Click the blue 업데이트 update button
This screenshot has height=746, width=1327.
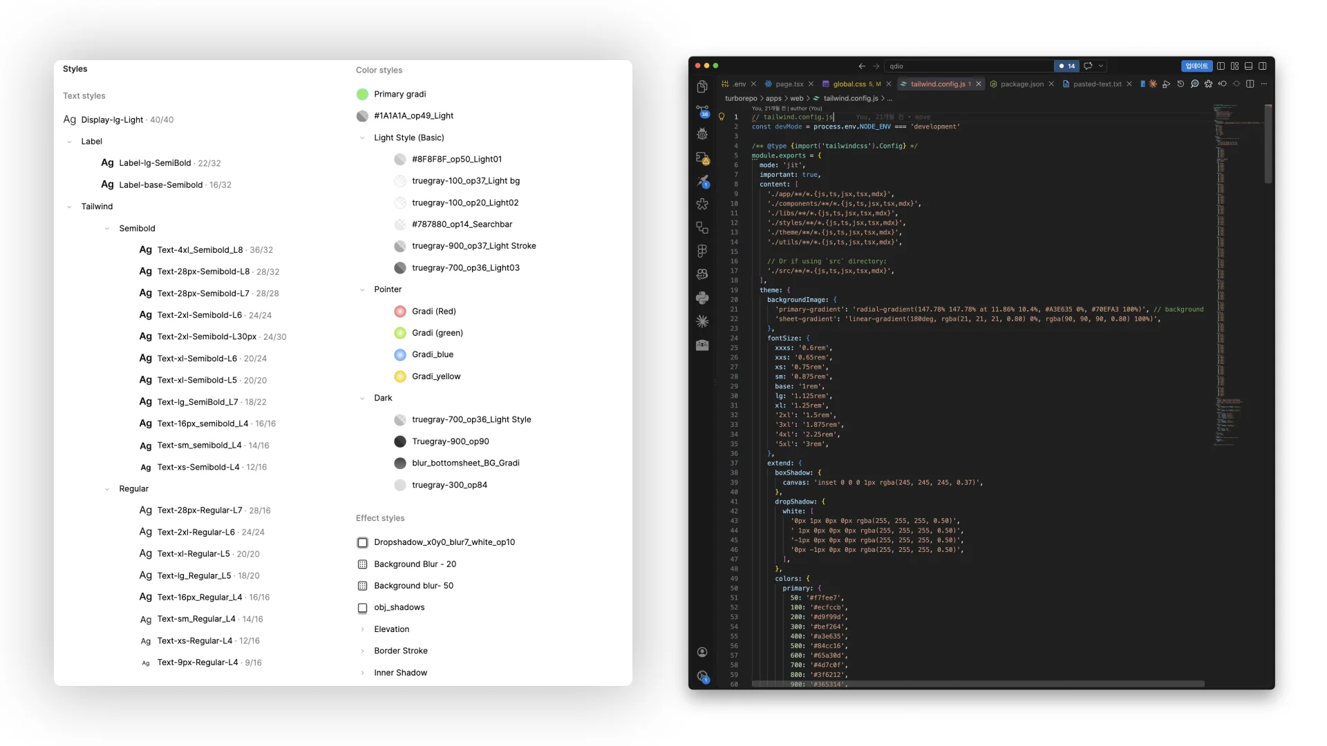(1196, 66)
